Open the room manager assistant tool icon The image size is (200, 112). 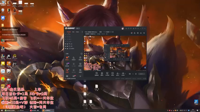click(x=73, y=58)
